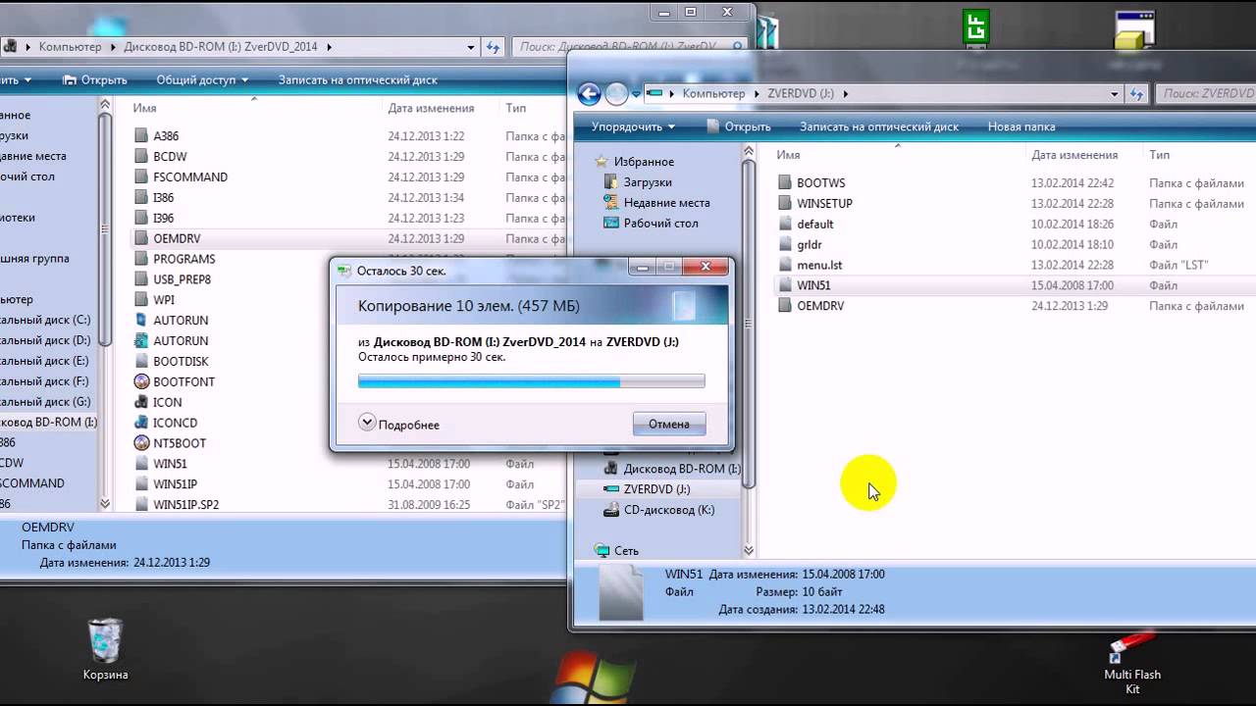Open the Корзина recycle bin desktop icon
The width and height of the screenshot is (1256, 706).
(x=105, y=649)
